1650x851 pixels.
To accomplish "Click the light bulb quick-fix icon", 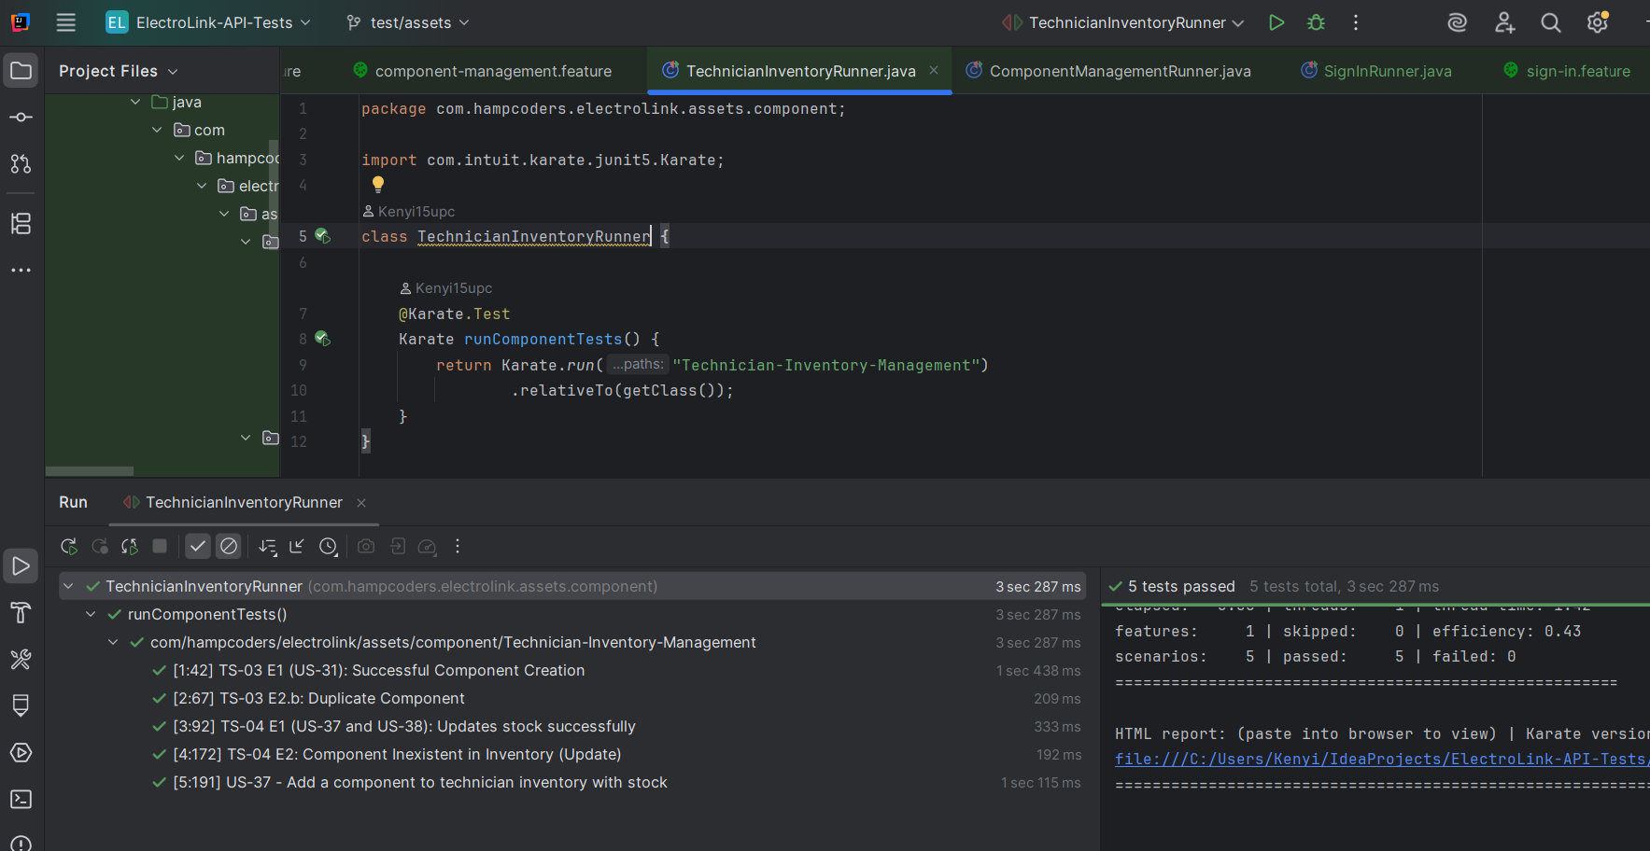I will (378, 185).
